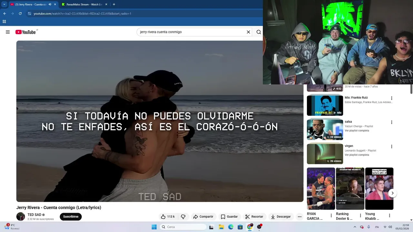
Task: Open the RYAN GARCIA Short thumbnail
Action: 321,188
